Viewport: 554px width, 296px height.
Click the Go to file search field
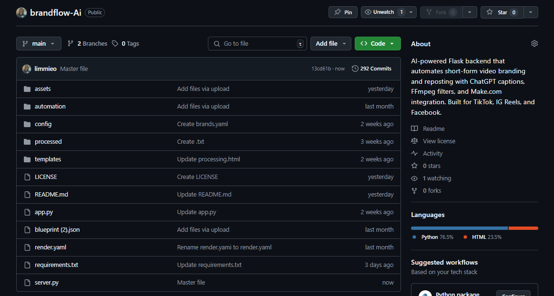257,43
